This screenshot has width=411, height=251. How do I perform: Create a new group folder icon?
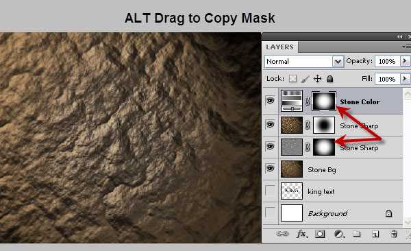point(356,234)
